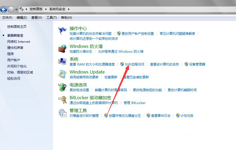The width and height of the screenshot is (236, 150).
Task: Open the recent pages dropdown arrow
Action: (16, 9)
